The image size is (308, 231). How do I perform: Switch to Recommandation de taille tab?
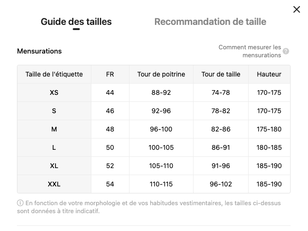[x=210, y=22]
